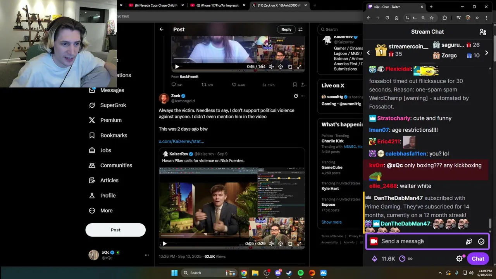Open SuperGrok in the X sidebar

point(107,105)
